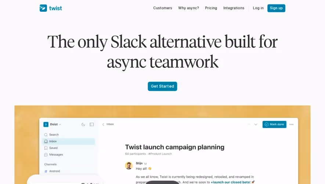Screen dimensions: 325x184
Task: Toggle dark mode moon icon
Action: coord(83,124)
